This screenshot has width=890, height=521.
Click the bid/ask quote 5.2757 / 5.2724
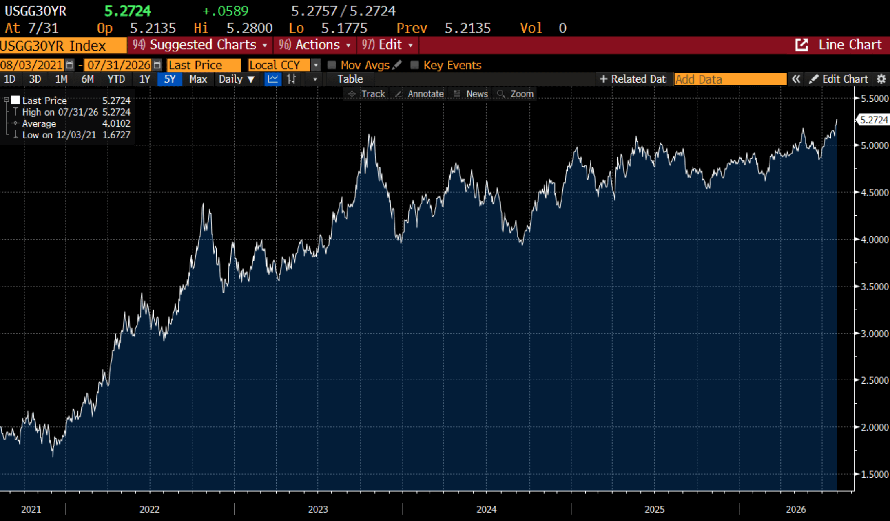pyautogui.click(x=343, y=11)
